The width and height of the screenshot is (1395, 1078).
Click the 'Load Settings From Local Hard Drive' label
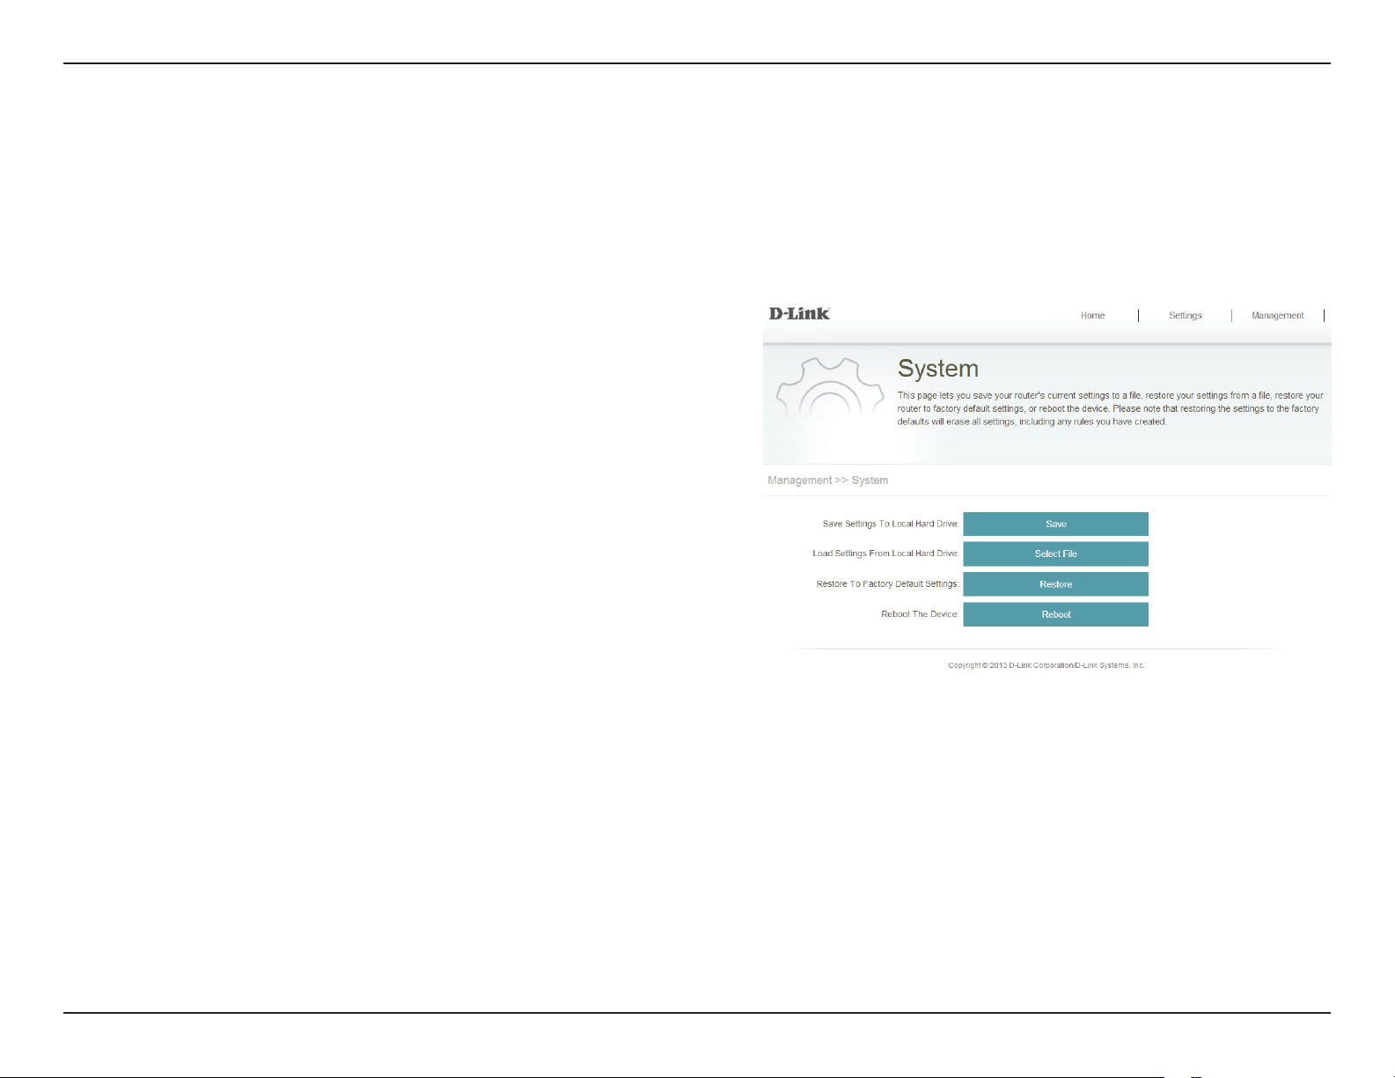(885, 554)
